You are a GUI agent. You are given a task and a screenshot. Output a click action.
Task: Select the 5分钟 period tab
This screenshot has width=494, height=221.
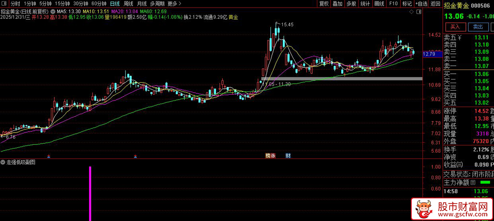[45, 4]
